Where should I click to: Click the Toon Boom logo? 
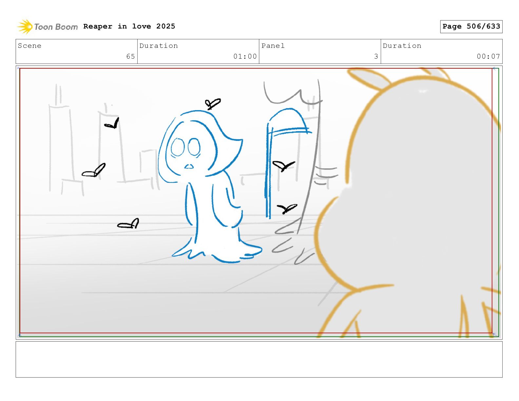48,27
